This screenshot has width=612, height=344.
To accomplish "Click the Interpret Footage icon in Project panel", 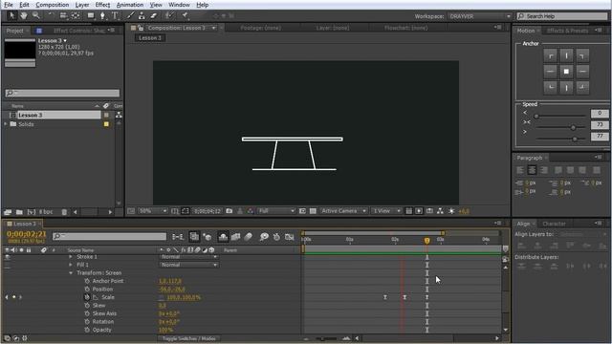I will (8, 212).
